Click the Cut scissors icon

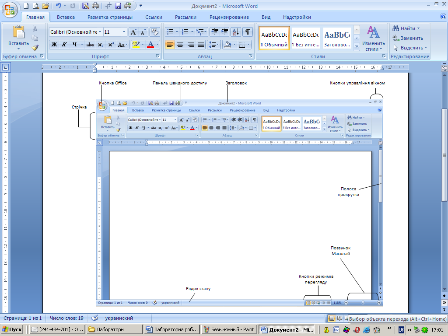35,28
